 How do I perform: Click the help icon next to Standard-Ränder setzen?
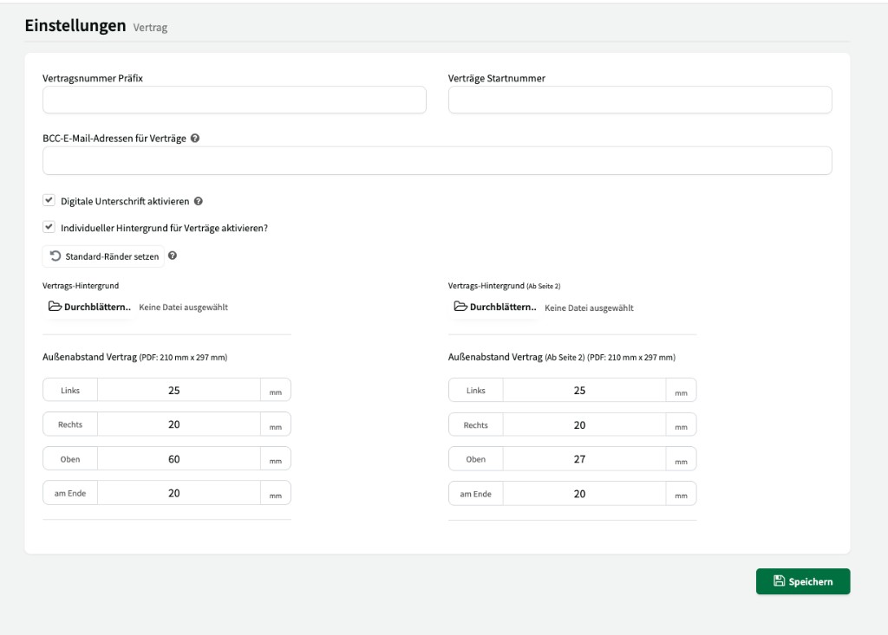pos(173,256)
